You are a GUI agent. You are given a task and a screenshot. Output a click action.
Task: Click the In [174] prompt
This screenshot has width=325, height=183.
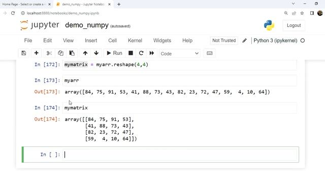tap(47, 108)
